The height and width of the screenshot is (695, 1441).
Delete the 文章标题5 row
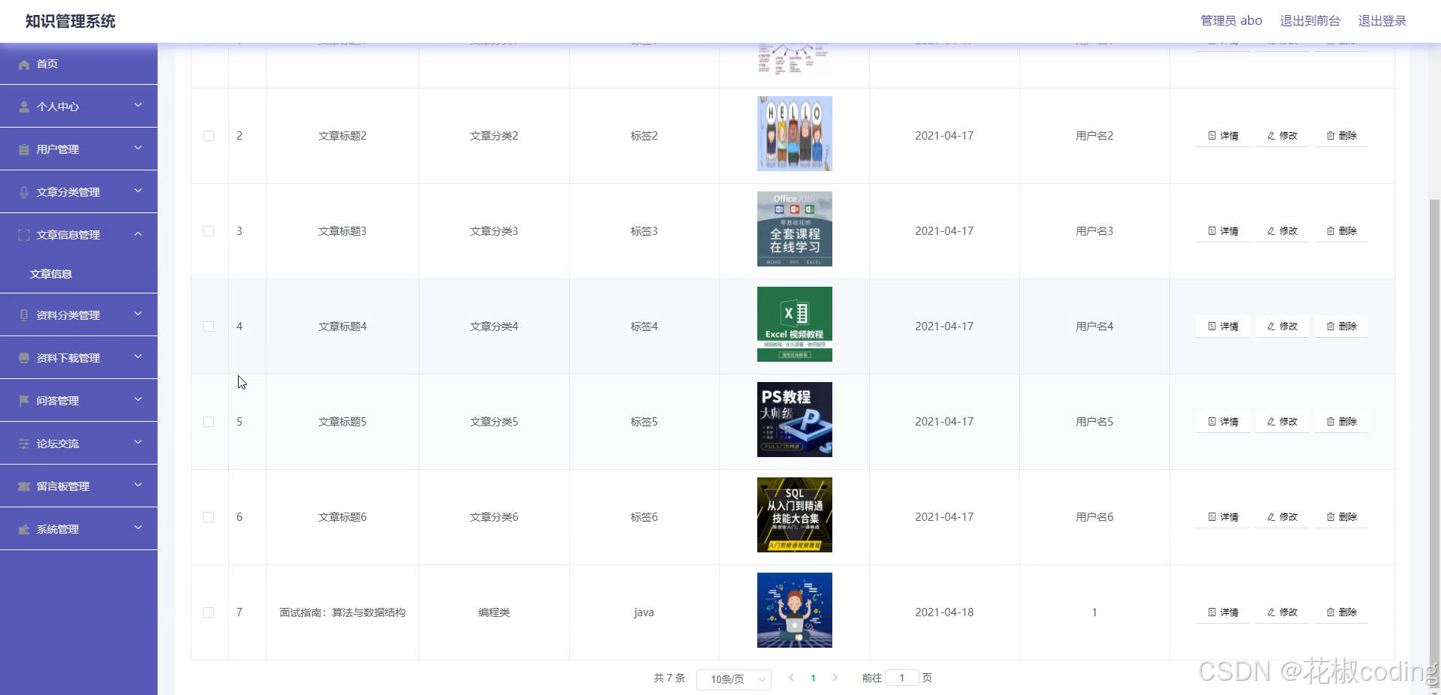coord(1341,422)
